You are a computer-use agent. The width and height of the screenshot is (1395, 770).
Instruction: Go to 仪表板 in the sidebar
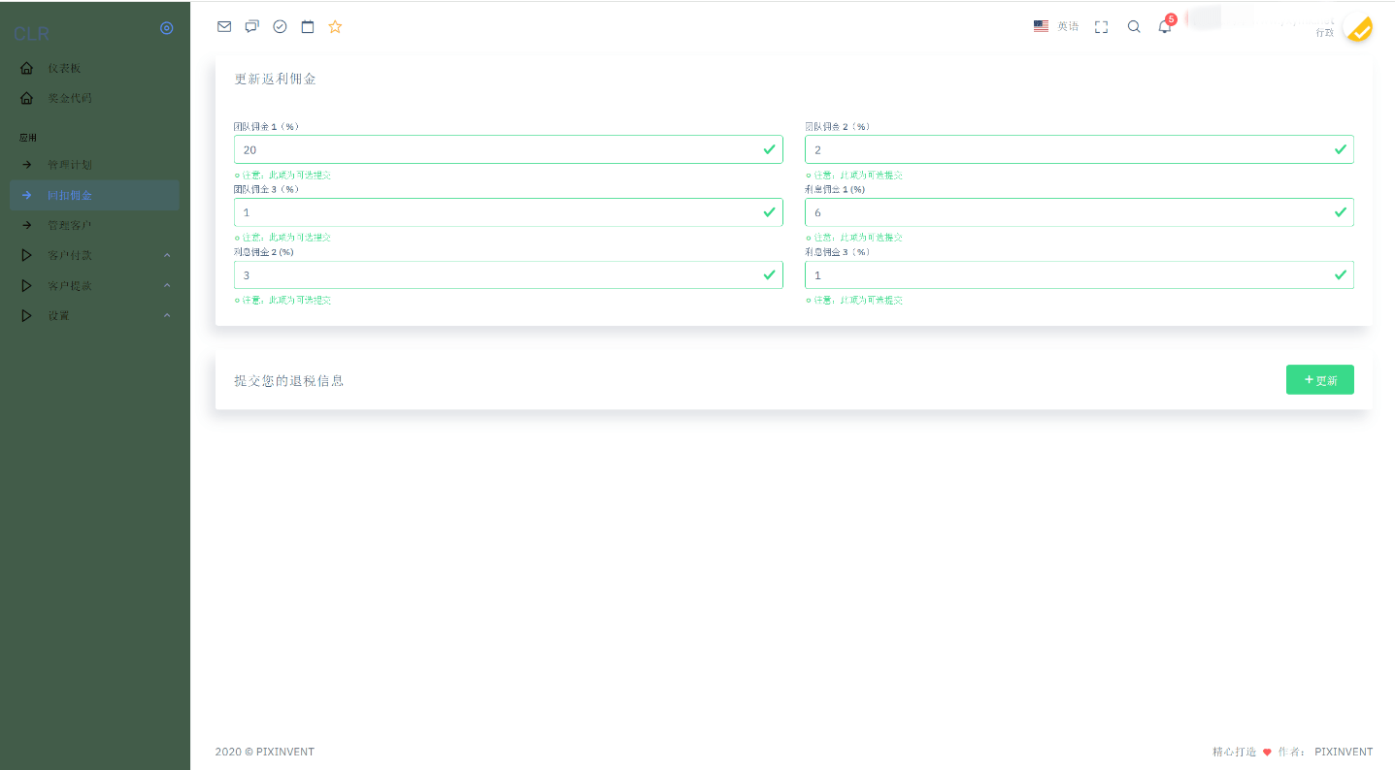[64, 69]
